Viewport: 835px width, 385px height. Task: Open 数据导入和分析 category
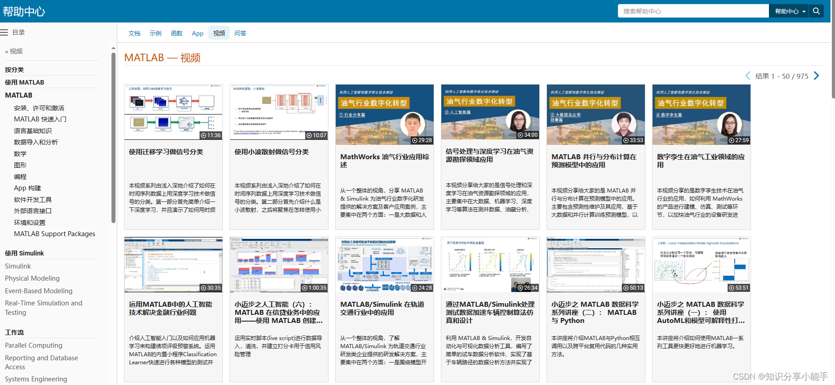(36, 142)
